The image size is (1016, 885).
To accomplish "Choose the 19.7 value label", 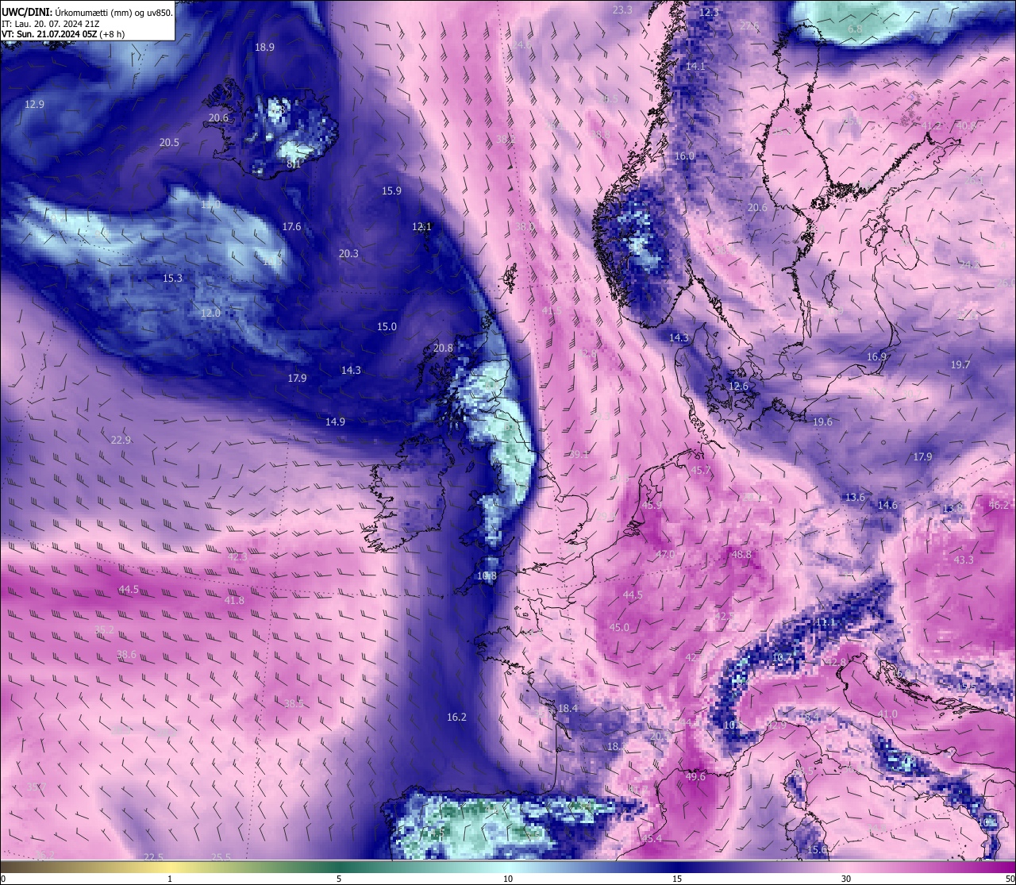I will [x=960, y=364].
